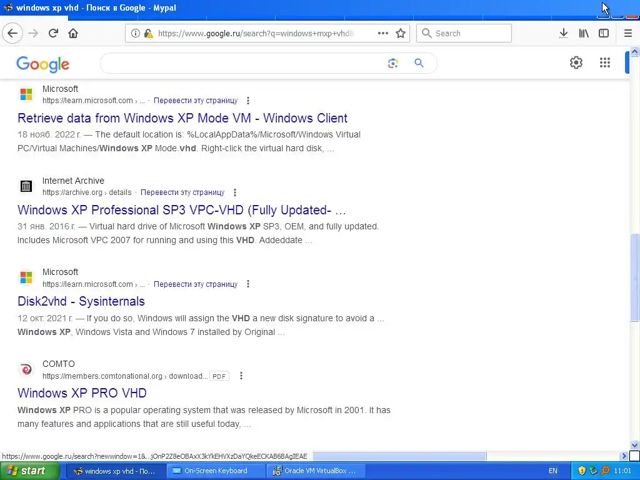Open Windows XP Professional SP3 VPC-VHD result

pyautogui.click(x=182, y=210)
